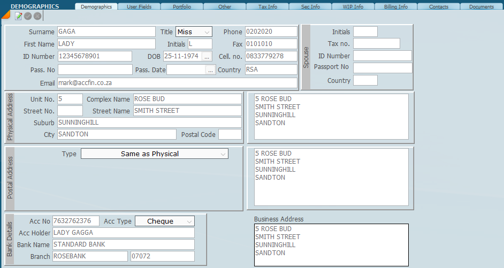Click the orange corner marker at top-left

coord(5,14)
